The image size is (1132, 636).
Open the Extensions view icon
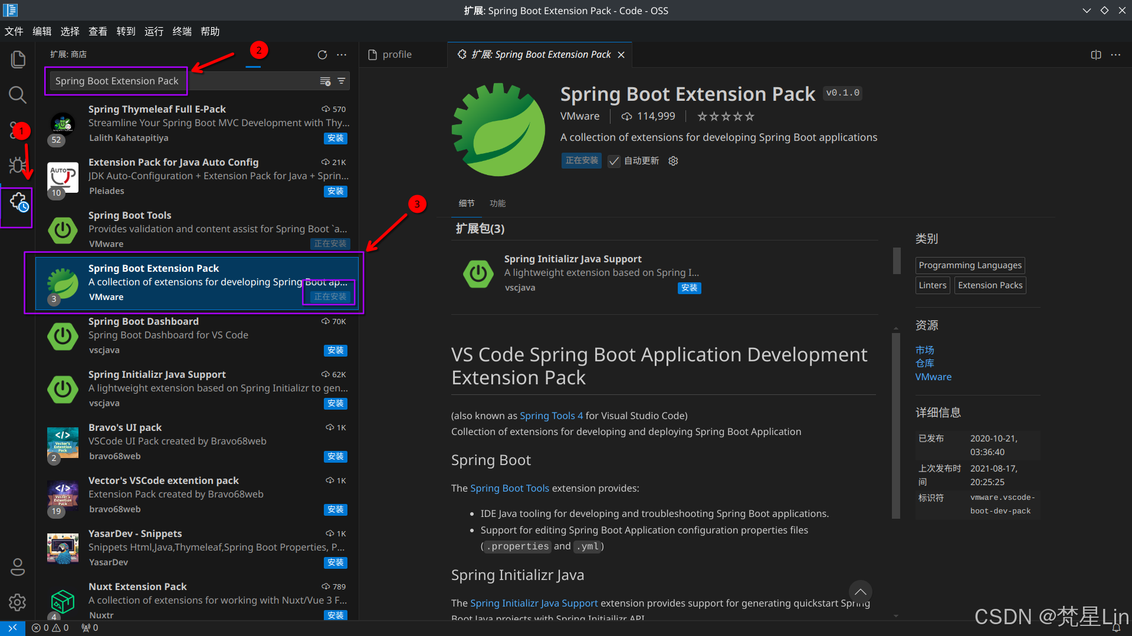(x=17, y=205)
